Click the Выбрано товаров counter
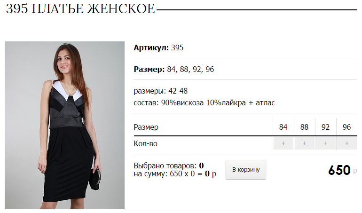362x213 pixels. click(169, 166)
